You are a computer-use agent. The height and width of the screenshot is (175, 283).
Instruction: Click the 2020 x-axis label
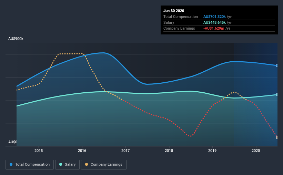point(256,151)
